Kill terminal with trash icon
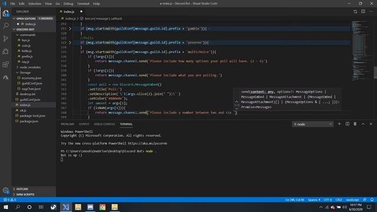 [x=355, y=124]
